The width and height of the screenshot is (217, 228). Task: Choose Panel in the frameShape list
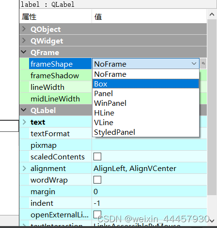pyautogui.click(x=146, y=94)
